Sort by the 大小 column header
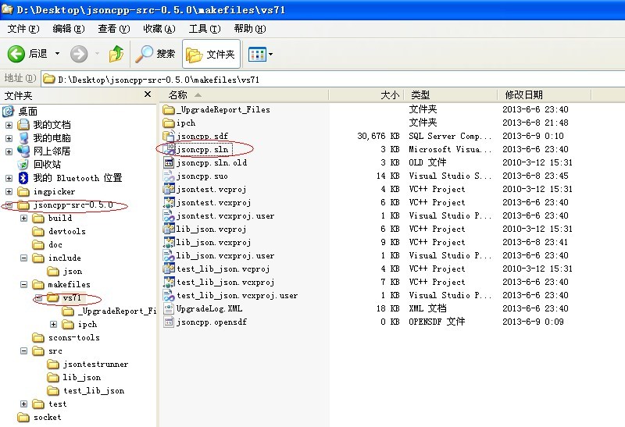The height and width of the screenshot is (427, 625). click(x=366, y=94)
